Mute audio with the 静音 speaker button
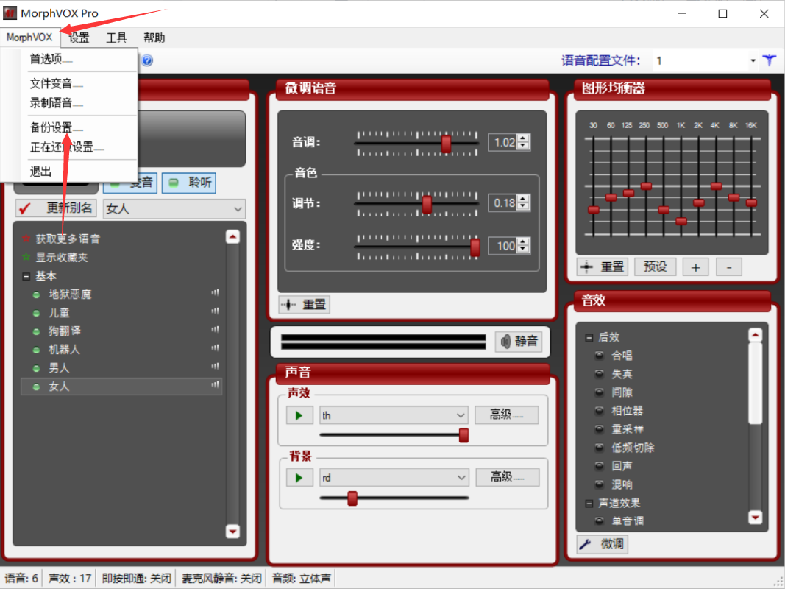 point(519,342)
